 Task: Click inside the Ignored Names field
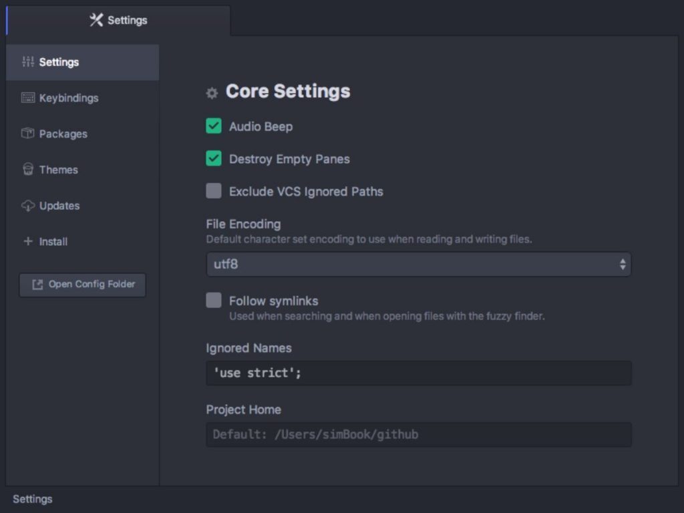[419, 373]
